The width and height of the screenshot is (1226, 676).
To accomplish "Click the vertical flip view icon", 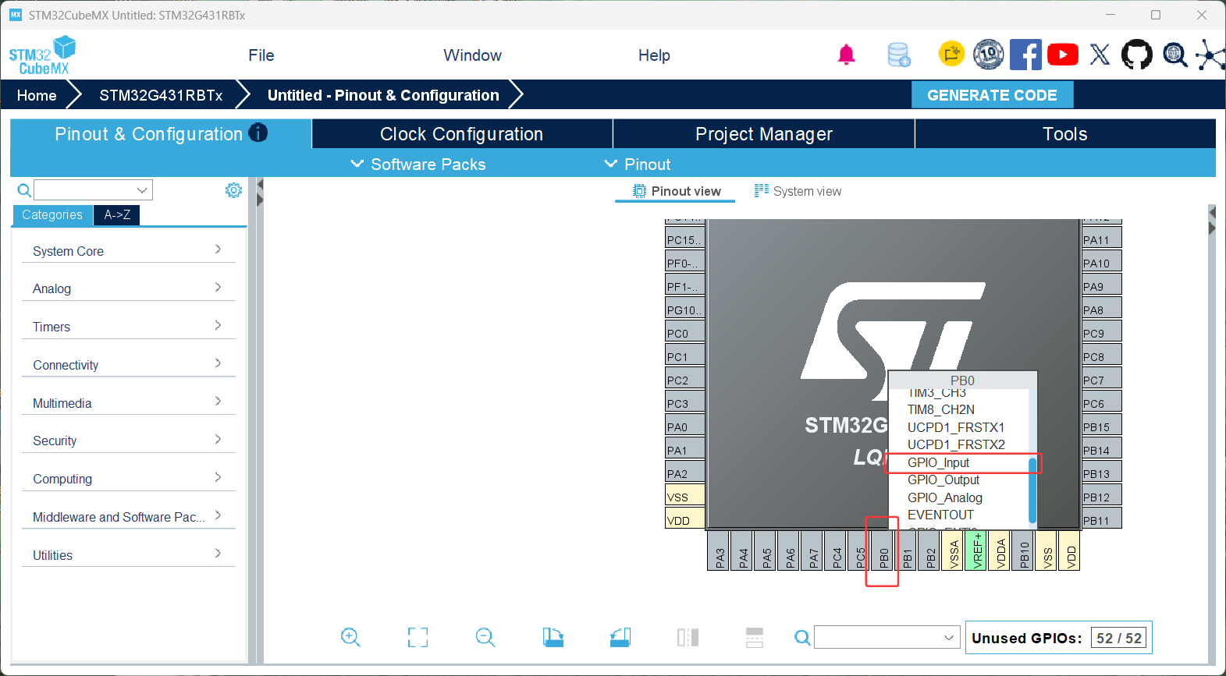I will [x=755, y=638].
